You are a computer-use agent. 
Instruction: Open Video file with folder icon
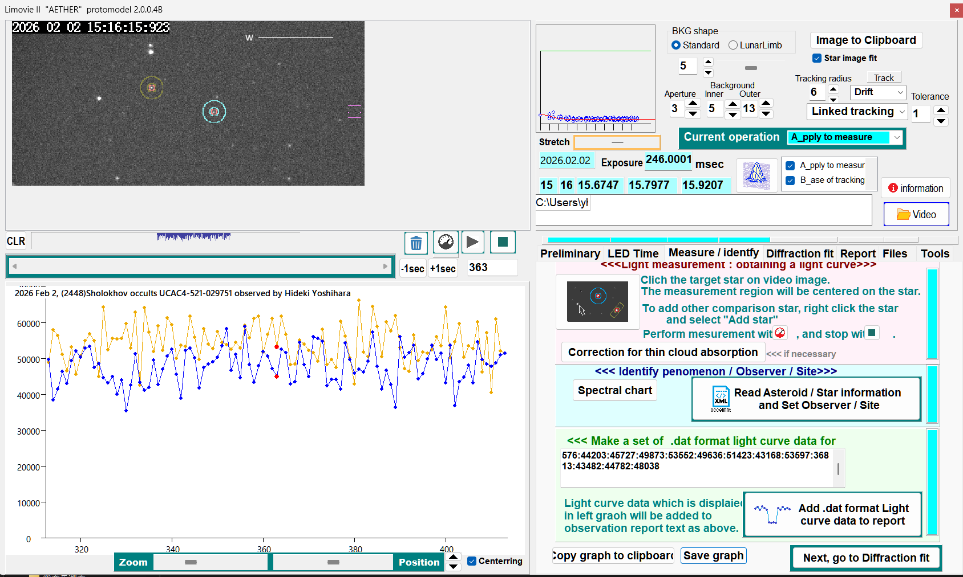[x=916, y=215]
